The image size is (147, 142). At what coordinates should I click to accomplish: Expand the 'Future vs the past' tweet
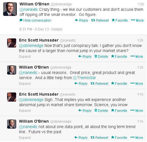pyautogui.click(x=25, y=138)
